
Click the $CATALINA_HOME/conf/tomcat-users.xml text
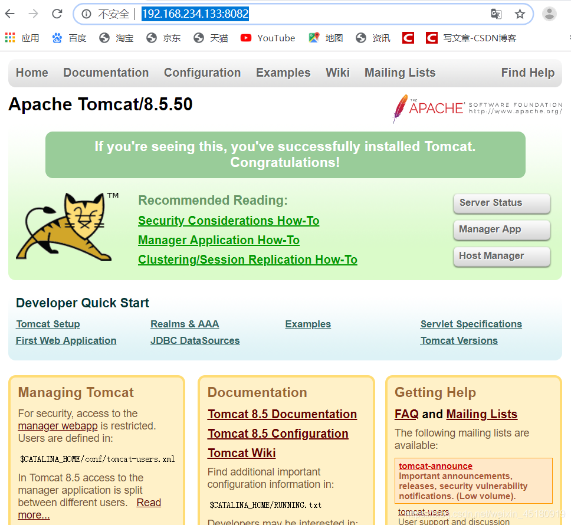(x=97, y=459)
